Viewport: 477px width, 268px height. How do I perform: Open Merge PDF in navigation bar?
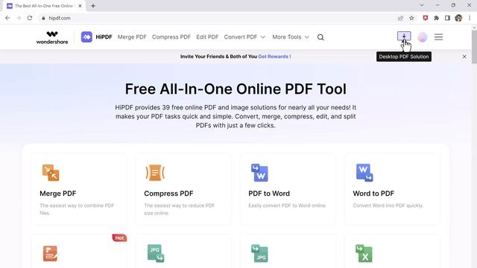click(132, 37)
